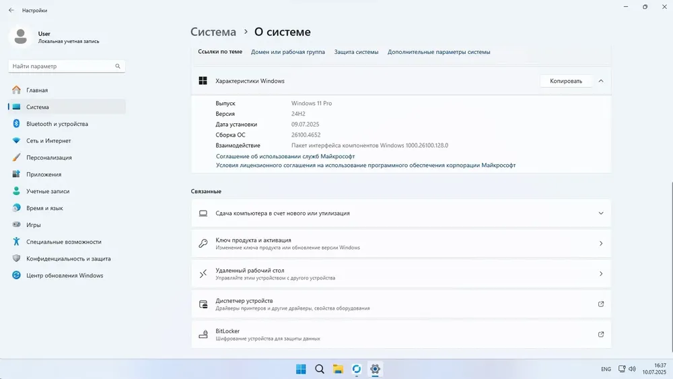Viewport: 673px width, 379px height.
Task: Expand Сдача компьютера в счет нового
Action: tap(401, 213)
